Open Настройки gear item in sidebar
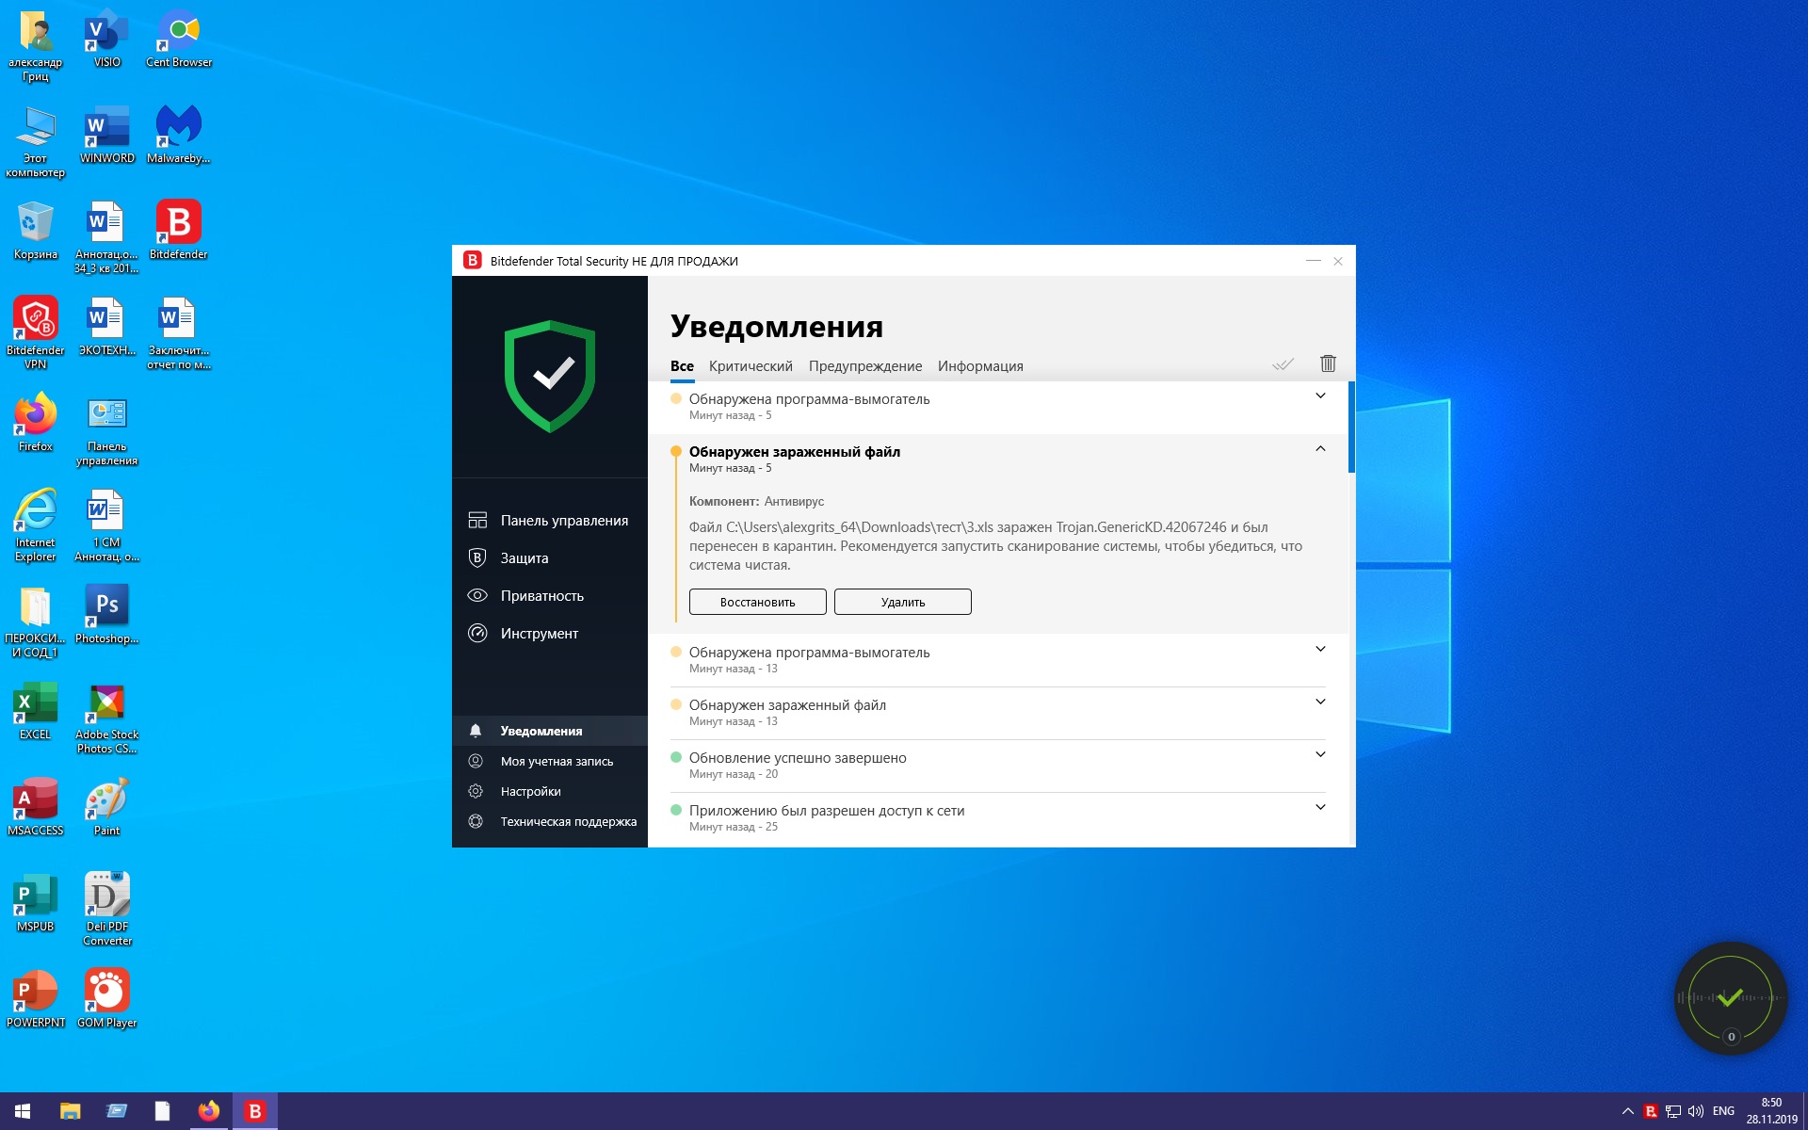The image size is (1808, 1130). (x=530, y=791)
